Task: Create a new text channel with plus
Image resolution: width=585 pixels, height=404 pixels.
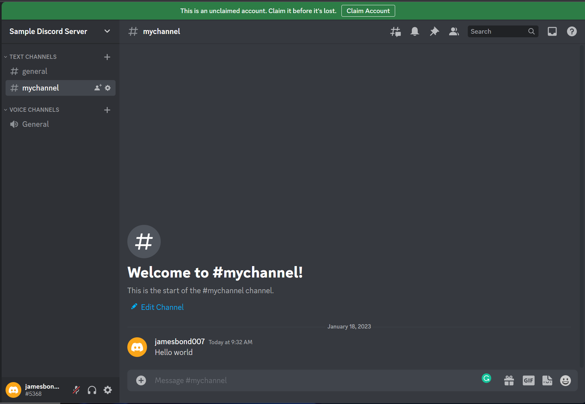Action: pyautogui.click(x=107, y=57)
